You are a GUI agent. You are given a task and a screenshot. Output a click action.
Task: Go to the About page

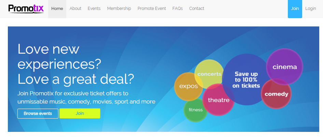(75, 9)
